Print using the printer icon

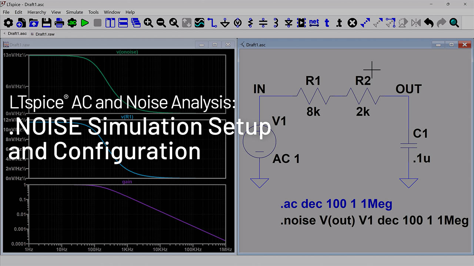59,23
